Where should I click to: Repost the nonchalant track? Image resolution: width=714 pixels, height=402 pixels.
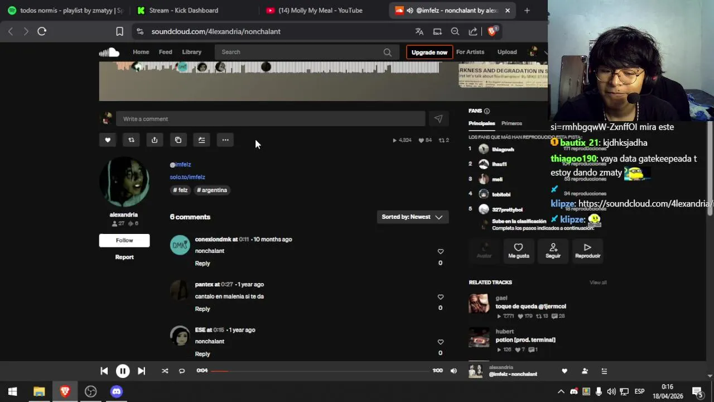point(131,140)
